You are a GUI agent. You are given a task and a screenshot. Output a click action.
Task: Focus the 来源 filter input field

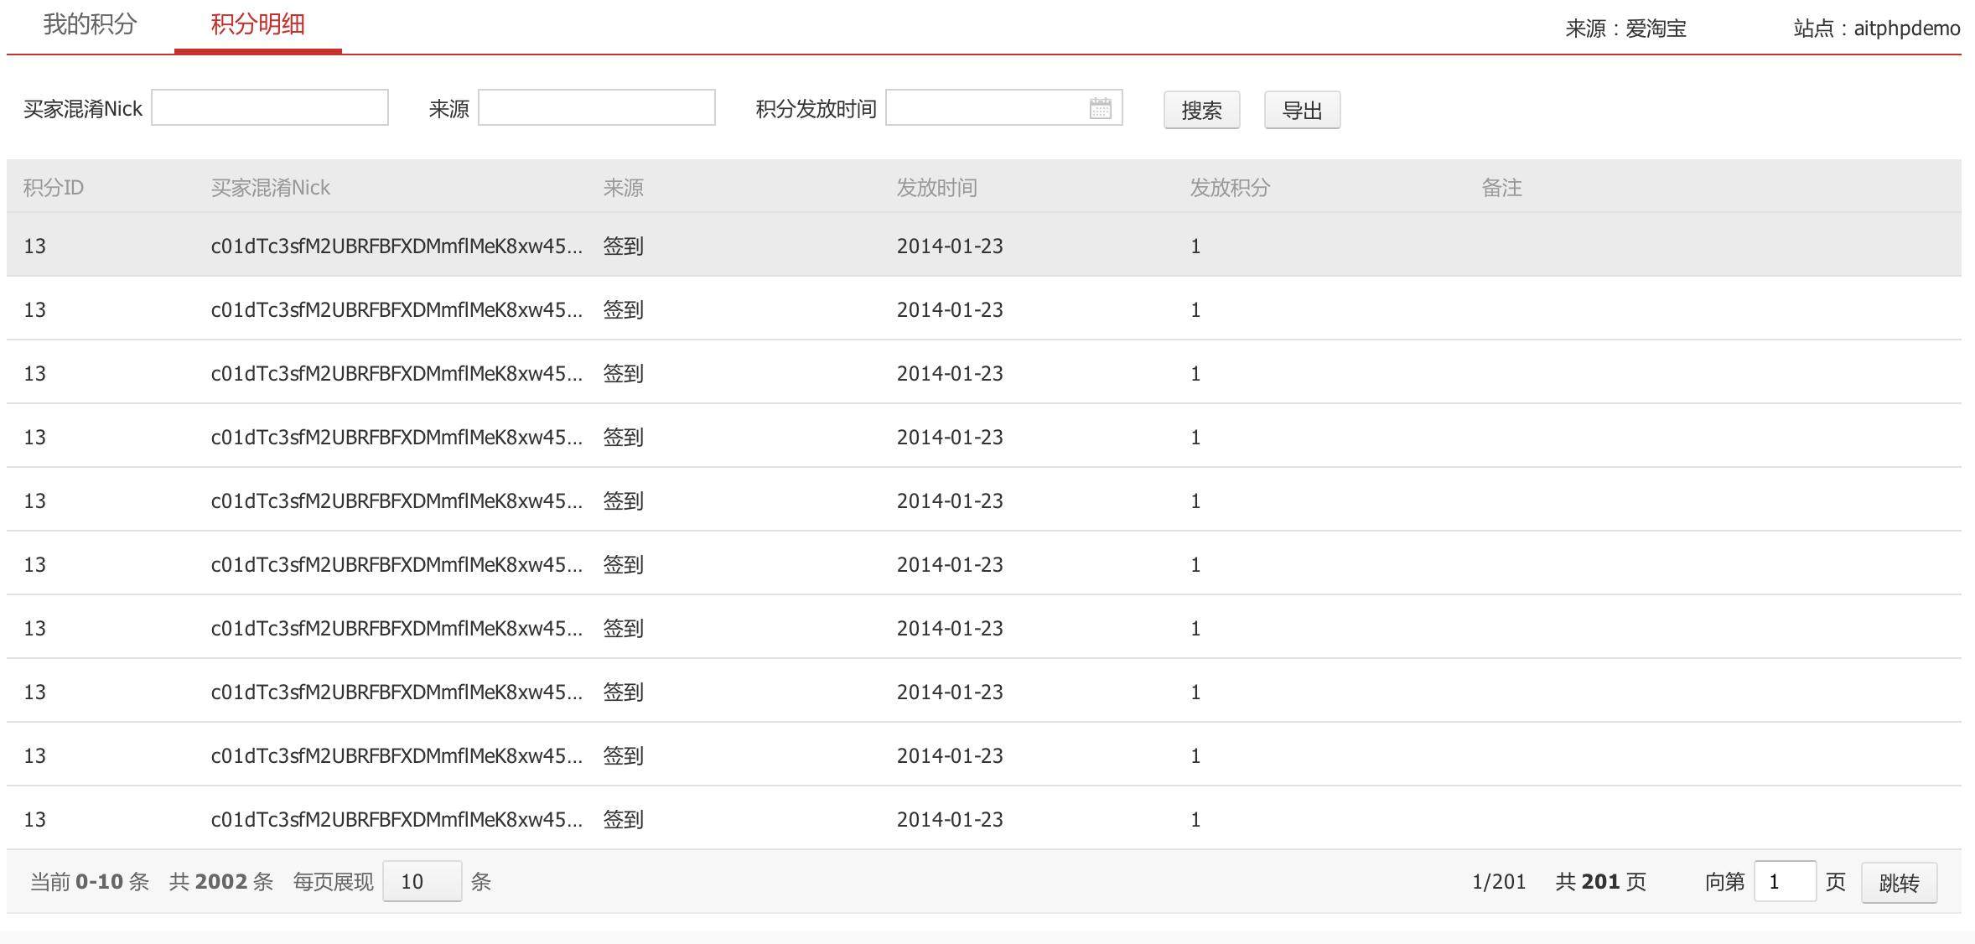(x=596, y=108)
